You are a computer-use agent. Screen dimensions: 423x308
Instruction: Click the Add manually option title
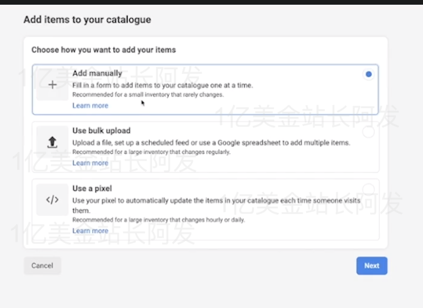pos(98,73)
